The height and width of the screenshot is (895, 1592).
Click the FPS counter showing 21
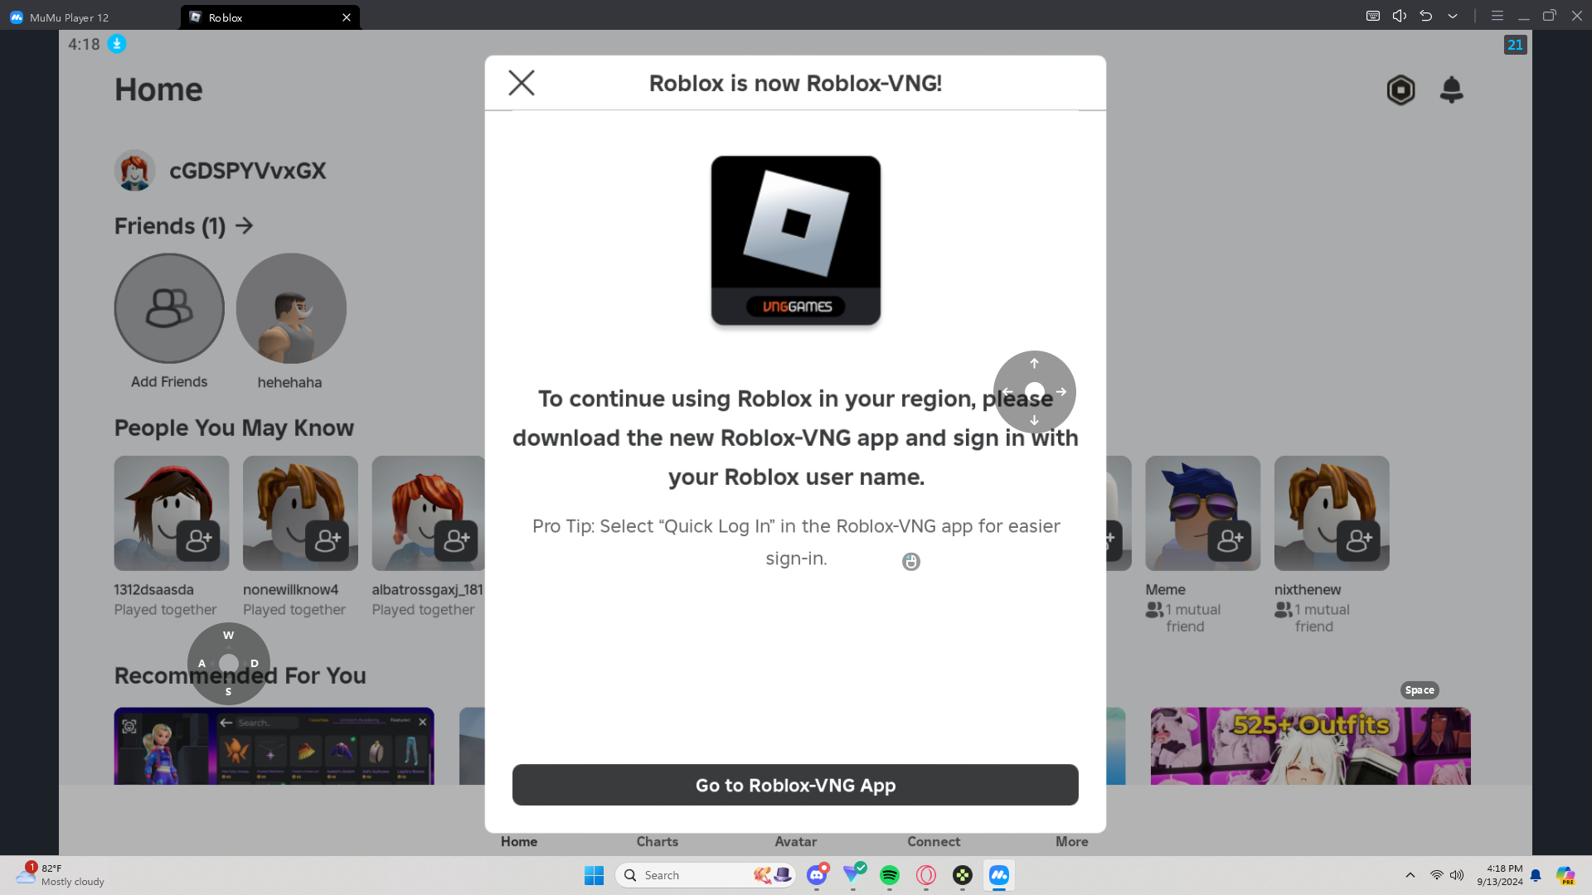pos(1515,45)
